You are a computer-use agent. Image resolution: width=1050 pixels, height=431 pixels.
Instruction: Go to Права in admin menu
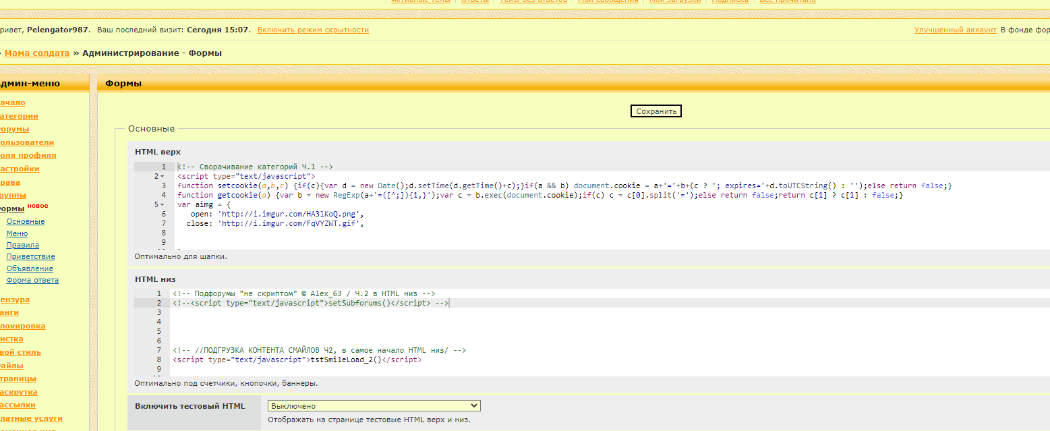coord(10,182)
